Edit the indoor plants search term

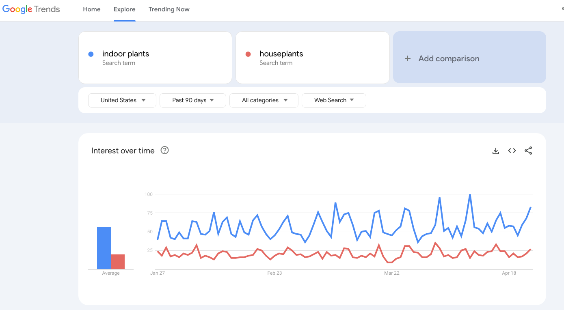tap(125, 54)
